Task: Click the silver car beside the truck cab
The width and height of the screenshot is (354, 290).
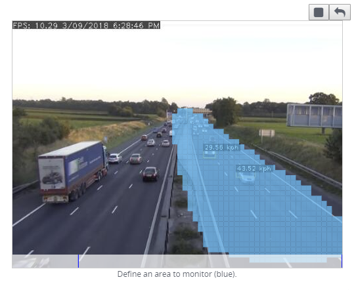Action: [115, 158]
